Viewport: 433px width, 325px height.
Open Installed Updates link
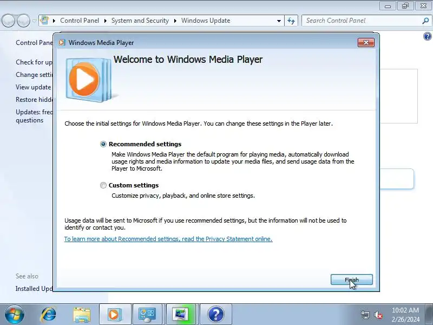click(34, 289)
